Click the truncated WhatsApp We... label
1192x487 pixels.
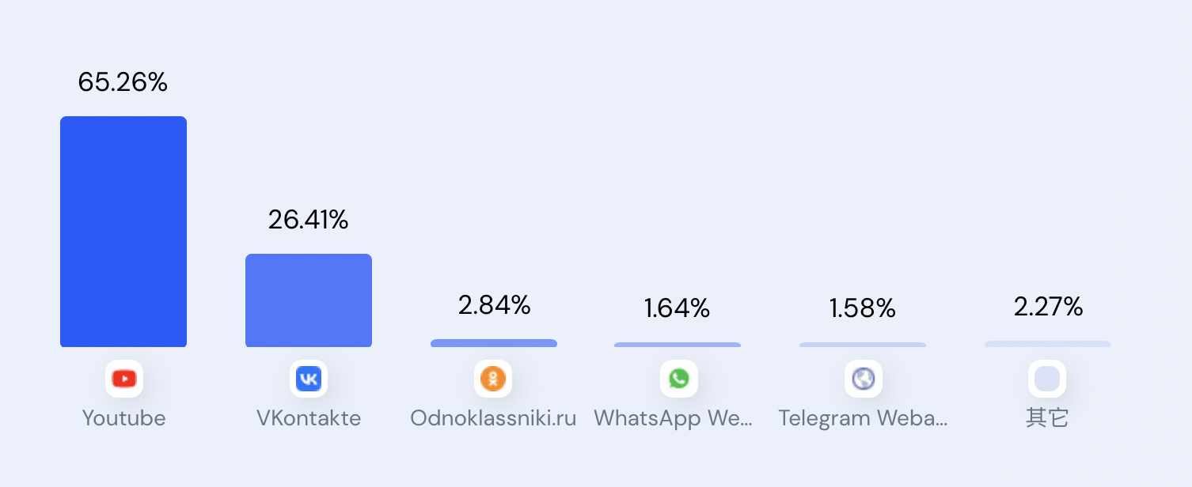(x=674, y=418)
